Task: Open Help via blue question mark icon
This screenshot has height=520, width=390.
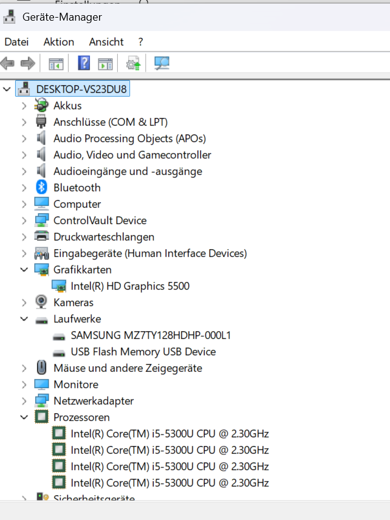Action: click(x=84, y=63)
